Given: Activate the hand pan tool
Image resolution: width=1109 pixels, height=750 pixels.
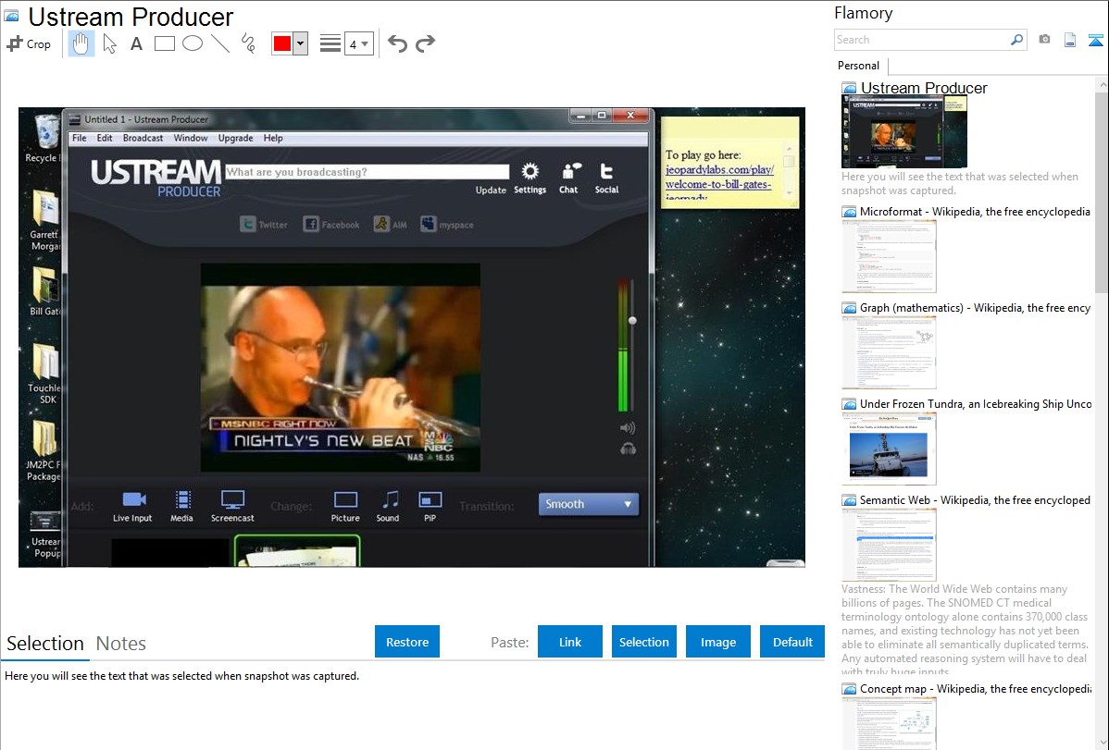Looking at the screenshot, I should (x=81, y=43).
